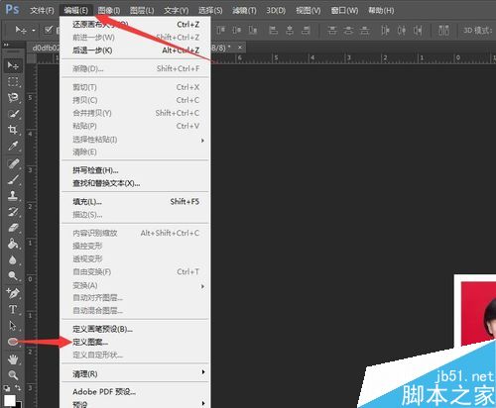Select the Healing Brush tool
Viewport: 496px width, 408px height.
[x=13, y=163]
